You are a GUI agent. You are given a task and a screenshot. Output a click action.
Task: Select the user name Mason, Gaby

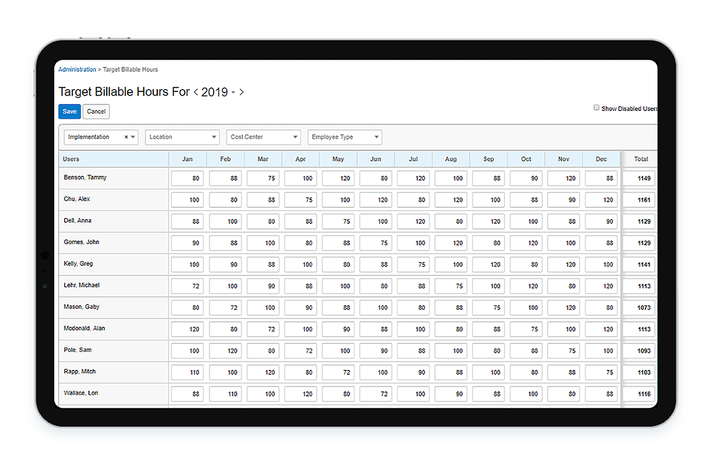pos(81,307)
